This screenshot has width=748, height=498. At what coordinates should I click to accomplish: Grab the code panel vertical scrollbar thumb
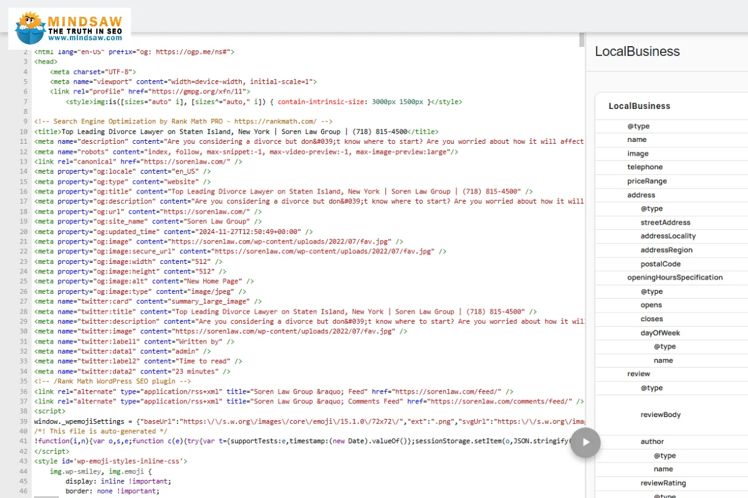point(582,39)
